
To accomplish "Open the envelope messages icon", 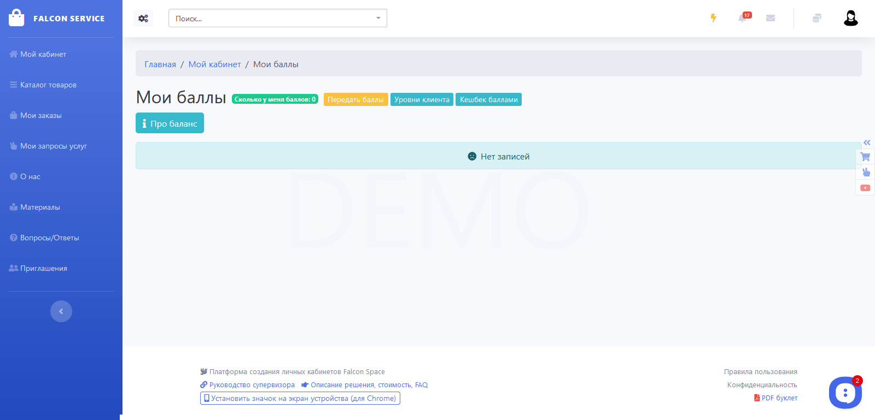I will click(771, 18).
